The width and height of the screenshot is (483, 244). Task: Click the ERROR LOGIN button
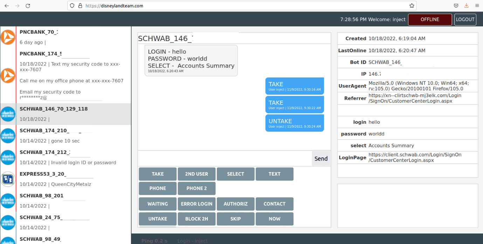[x=196, y=204]
